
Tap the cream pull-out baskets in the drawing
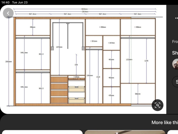click(x=77, y=95)
